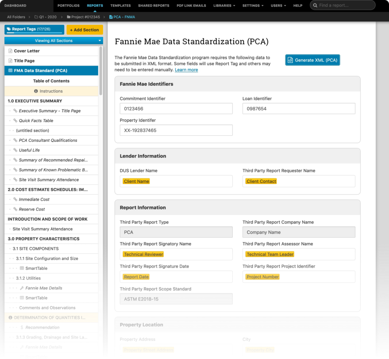
Task: Open Comments and Observations item
Action: pyautogui.click(x=51, y=308)
